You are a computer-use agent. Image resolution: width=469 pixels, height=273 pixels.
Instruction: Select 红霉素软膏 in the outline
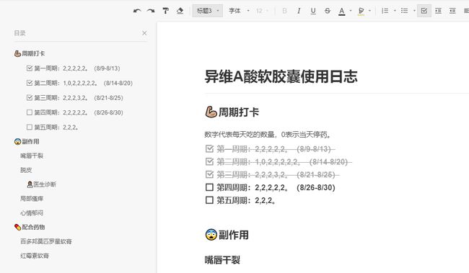pos(35,256)
